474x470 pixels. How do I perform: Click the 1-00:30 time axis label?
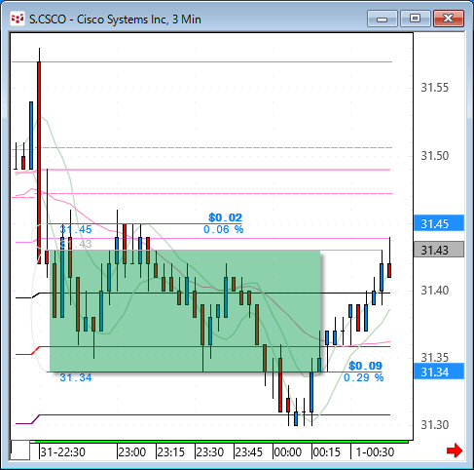coord(375,452)
